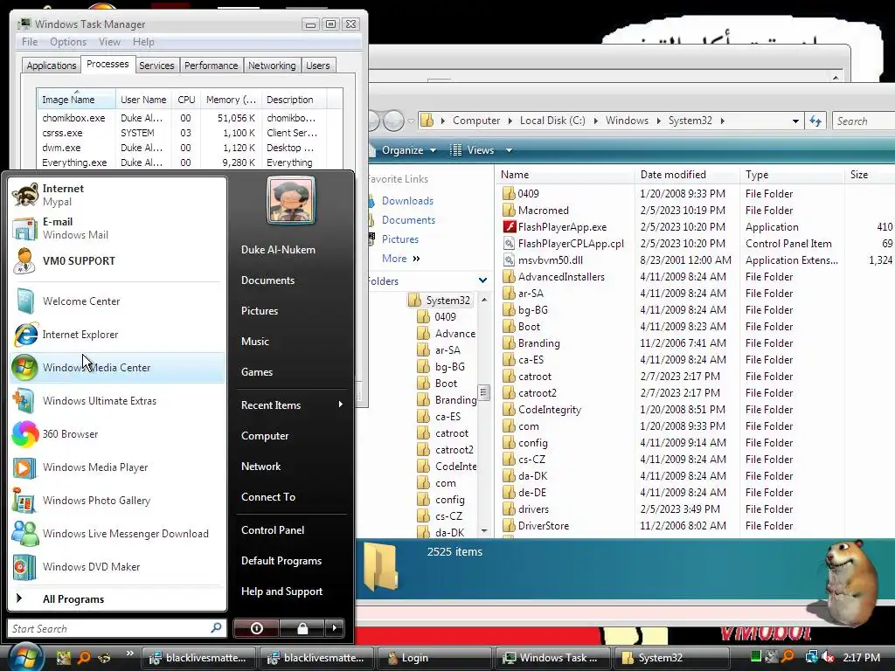The height and width of the screenshot is (671, 895).
Task: Open Organize dropdown menu
Action: [409, 150]
